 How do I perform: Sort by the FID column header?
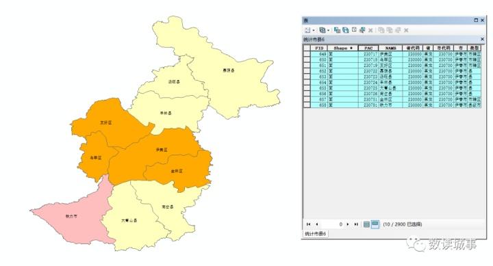(x=319, y=48)
